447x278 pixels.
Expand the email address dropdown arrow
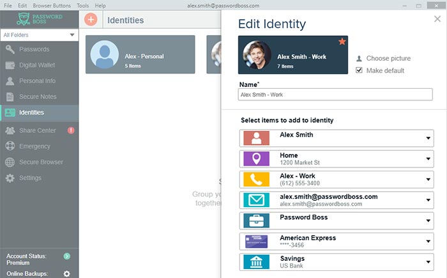(x=428, y=200)
